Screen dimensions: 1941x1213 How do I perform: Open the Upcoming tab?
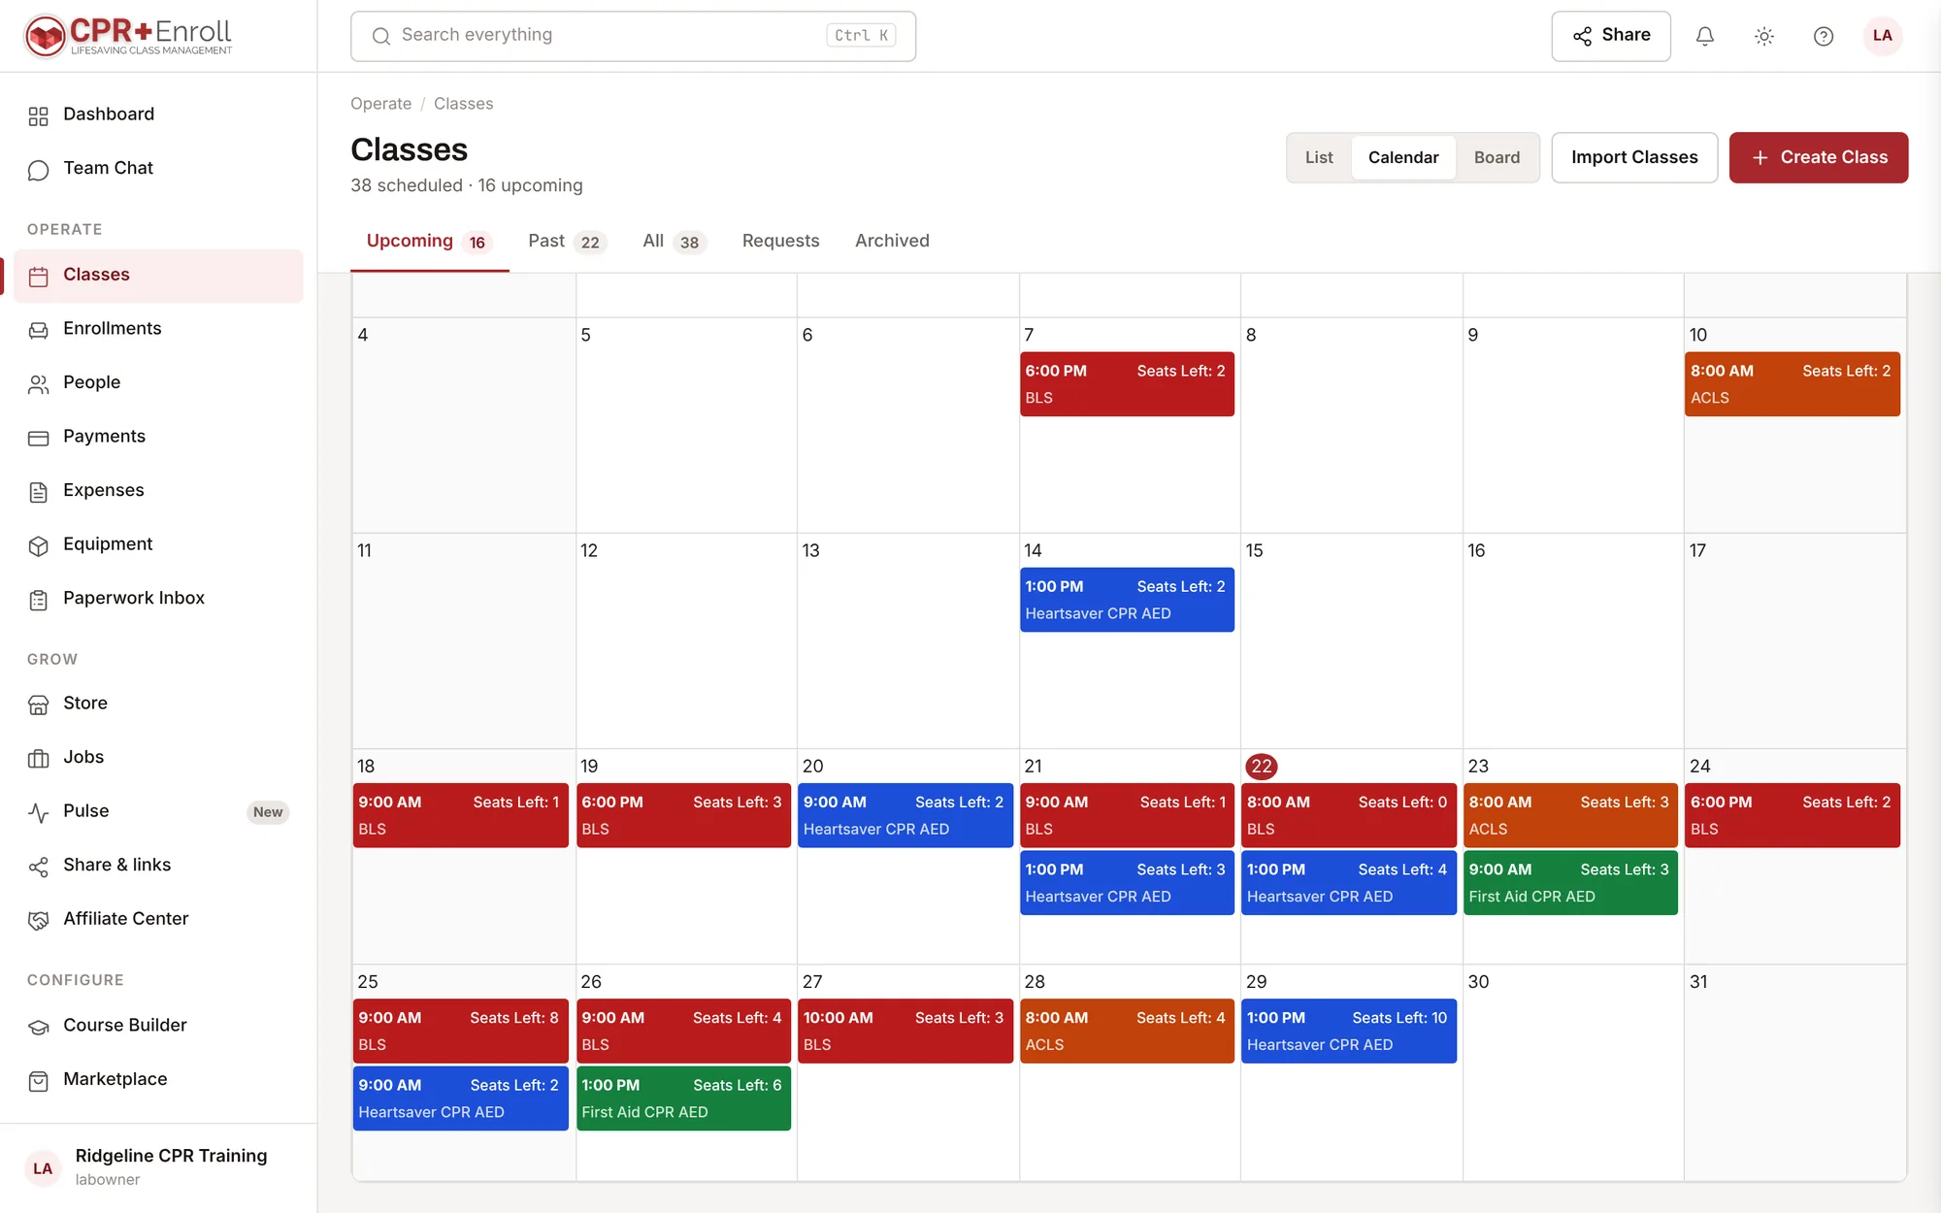pyautogui.click(x=429, y=242)
